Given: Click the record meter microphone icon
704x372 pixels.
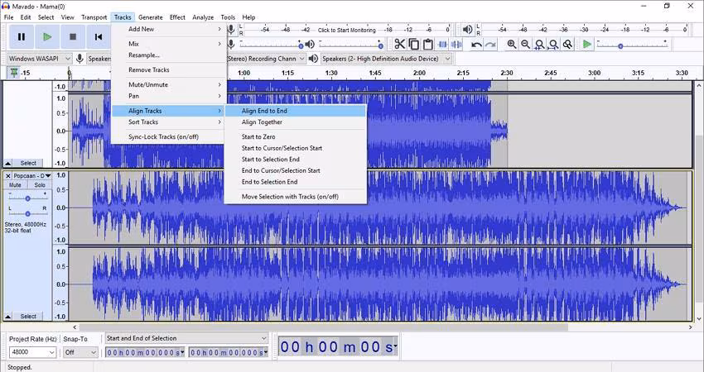Looking at the screenshot, I should click(x=231, y=30).
